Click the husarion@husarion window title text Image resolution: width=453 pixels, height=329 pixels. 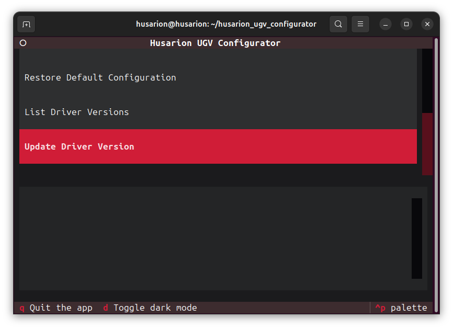(x=226, y=24)
